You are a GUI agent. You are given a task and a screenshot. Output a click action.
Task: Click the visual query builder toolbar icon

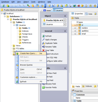[x=53, y=6]
